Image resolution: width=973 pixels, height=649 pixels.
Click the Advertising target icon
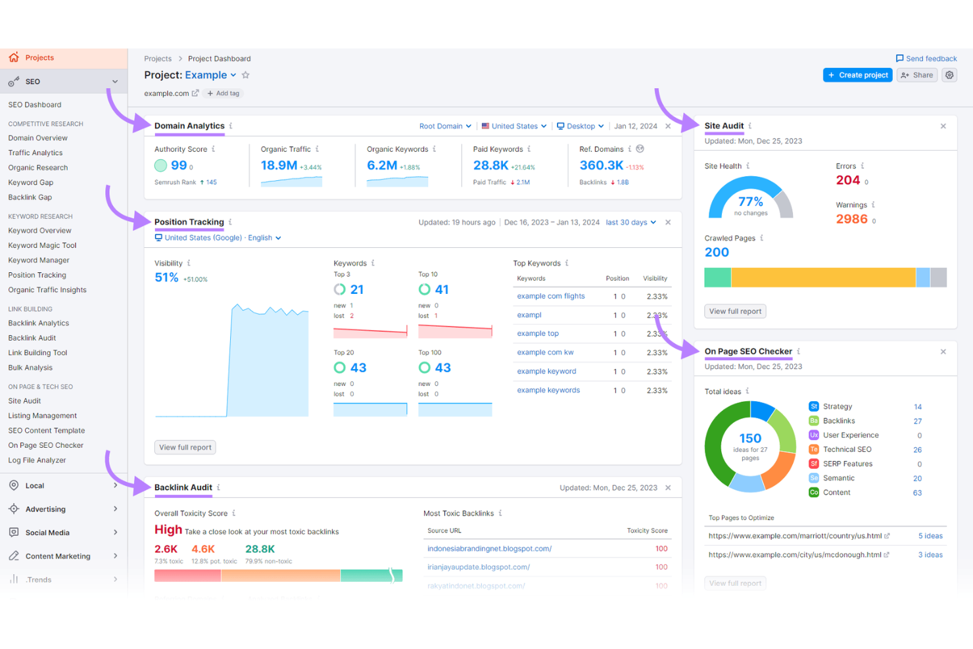14,509
